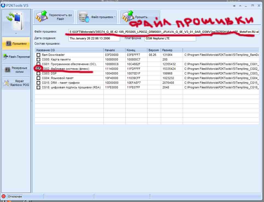
Task: Click size value 15335424
Action: click(x=169, y=69)
